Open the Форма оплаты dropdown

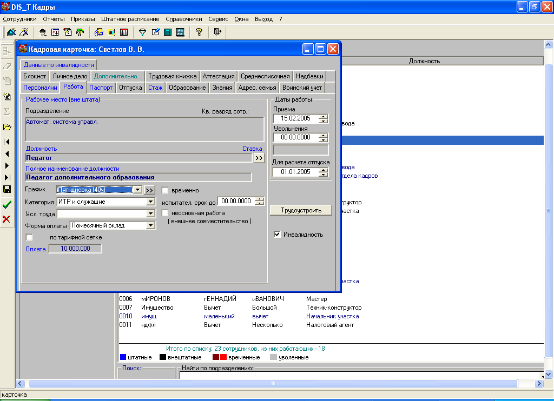pos(150,226)
